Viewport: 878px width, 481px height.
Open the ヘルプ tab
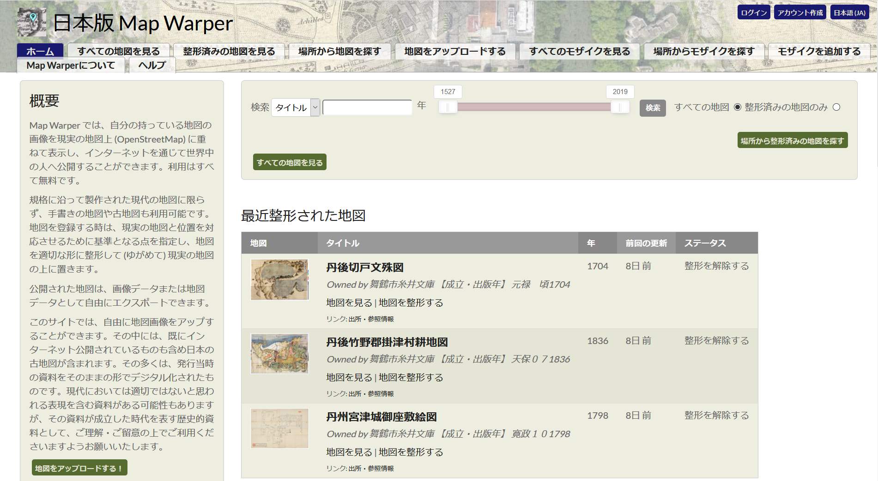click(x=152, y=65)
